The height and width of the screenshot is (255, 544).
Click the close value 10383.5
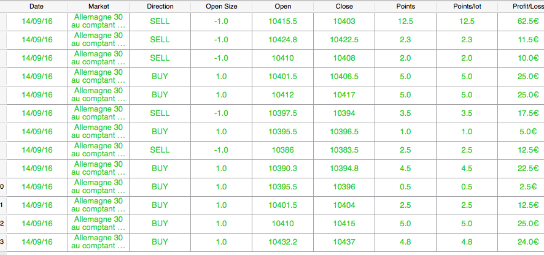(344, 150)
